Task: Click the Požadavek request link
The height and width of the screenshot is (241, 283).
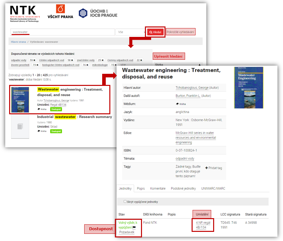Action: tap(127, 232)
